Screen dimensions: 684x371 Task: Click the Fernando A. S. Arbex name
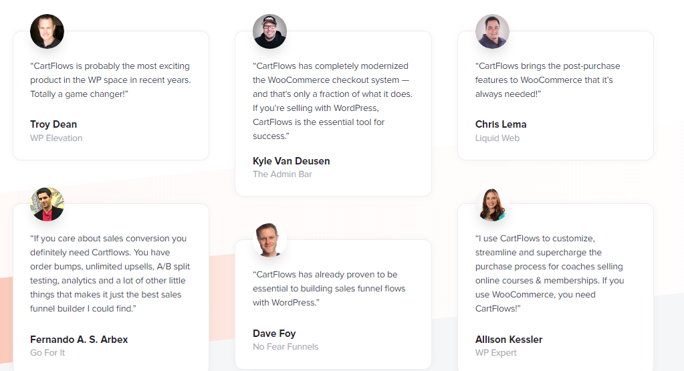pos(79,339)
